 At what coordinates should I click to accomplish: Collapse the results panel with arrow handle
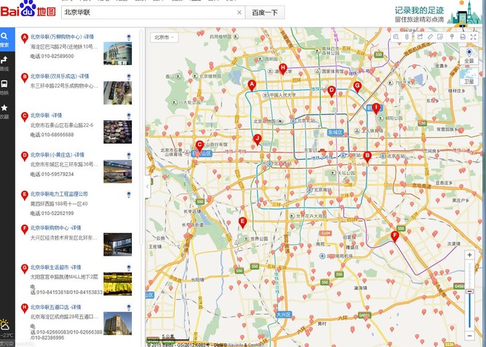[147, 186]
